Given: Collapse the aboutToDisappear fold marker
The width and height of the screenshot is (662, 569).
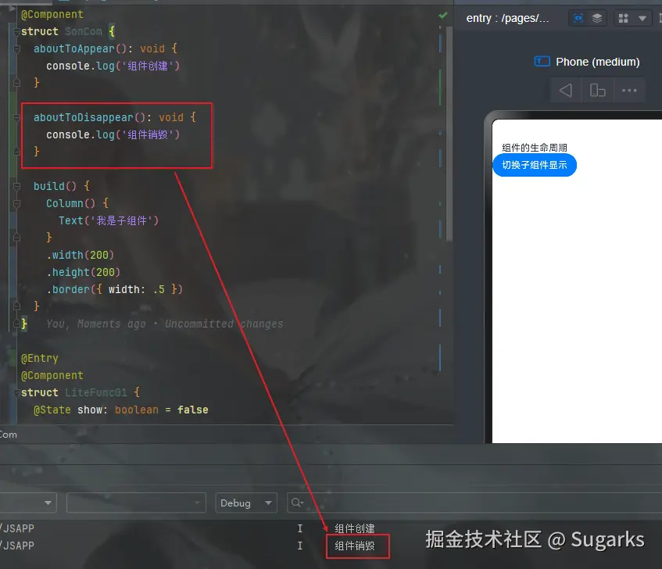Looking at the screenshot, I should click(16, 118).
